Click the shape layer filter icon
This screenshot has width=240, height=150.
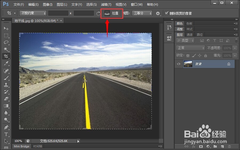[x=221, y=41]
